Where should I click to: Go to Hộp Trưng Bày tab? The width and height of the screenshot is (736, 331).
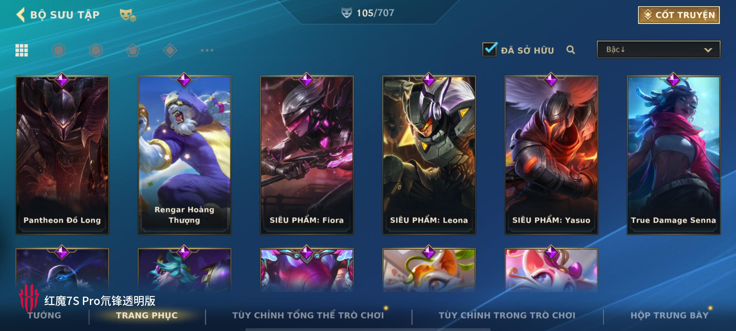click(669, 315)
